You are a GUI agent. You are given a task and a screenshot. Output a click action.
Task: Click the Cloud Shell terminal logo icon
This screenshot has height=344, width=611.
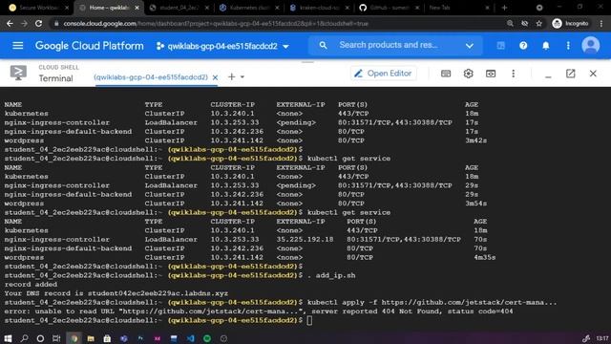coord(18,73)
